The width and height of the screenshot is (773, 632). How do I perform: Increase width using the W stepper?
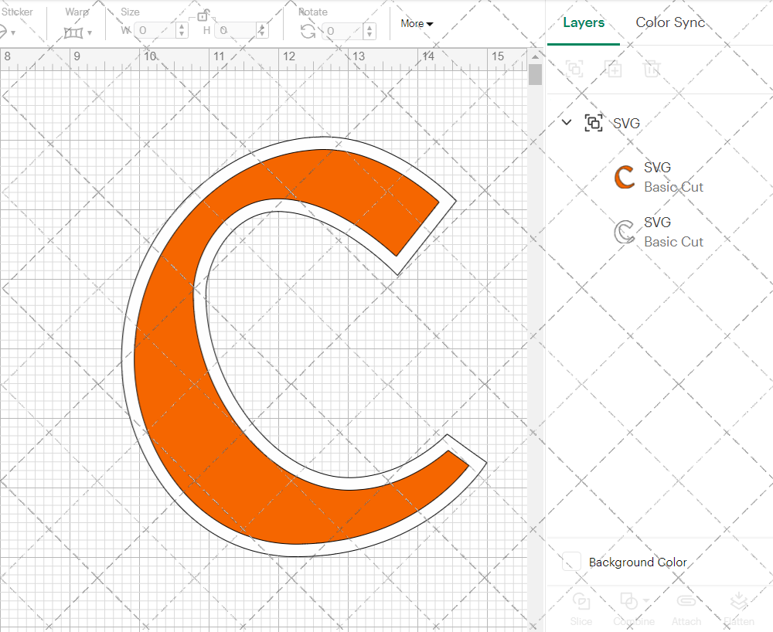click(181, 26)
